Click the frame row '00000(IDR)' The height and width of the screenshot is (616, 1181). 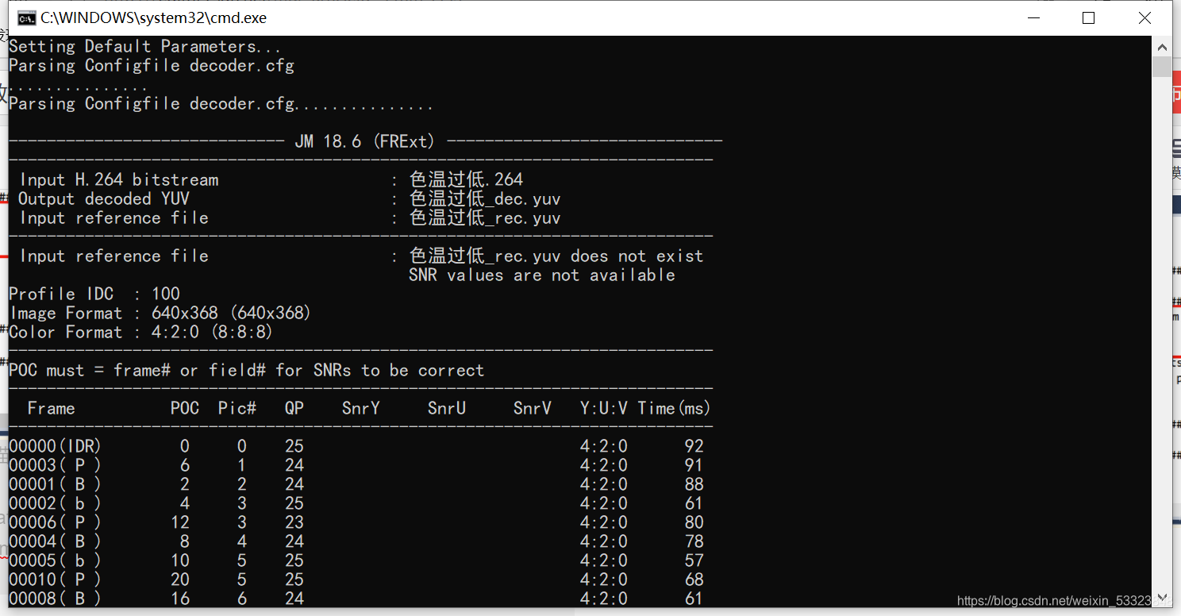(356, 446)
